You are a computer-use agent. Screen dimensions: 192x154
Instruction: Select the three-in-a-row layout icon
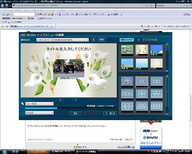click(127, 94)
